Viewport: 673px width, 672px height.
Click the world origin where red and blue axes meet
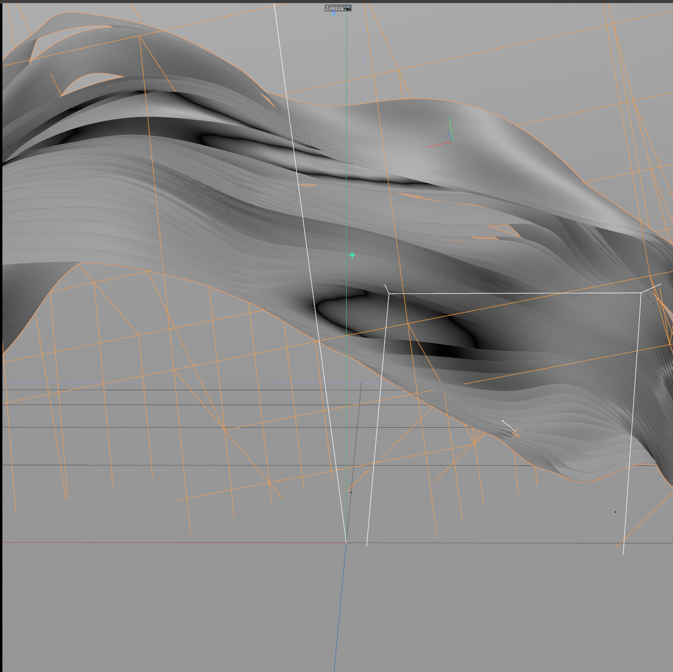pyautogui.click(x=346, y=542)
